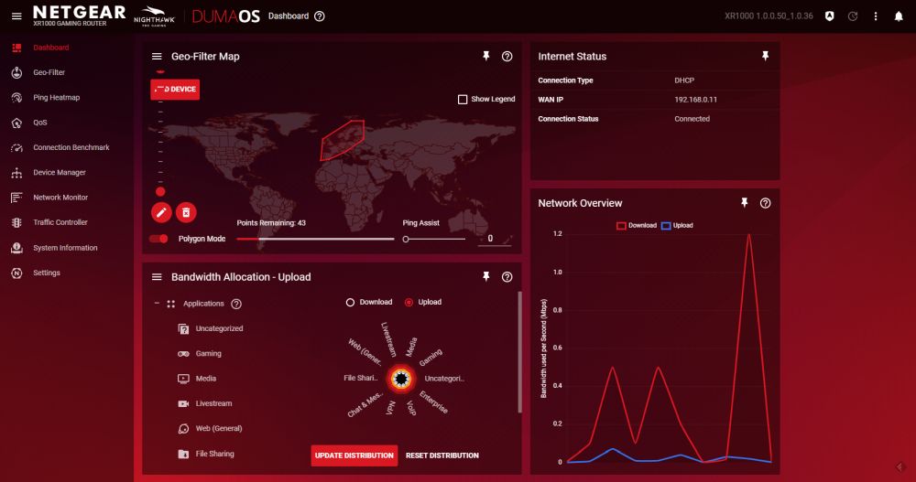Click the pencil edit button on map

tap(161, 212)
